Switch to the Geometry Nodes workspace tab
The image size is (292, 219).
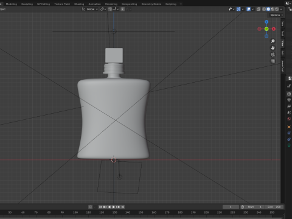151,4
